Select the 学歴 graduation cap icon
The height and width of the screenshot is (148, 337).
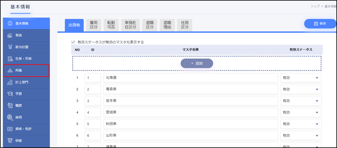pos(9,94)
